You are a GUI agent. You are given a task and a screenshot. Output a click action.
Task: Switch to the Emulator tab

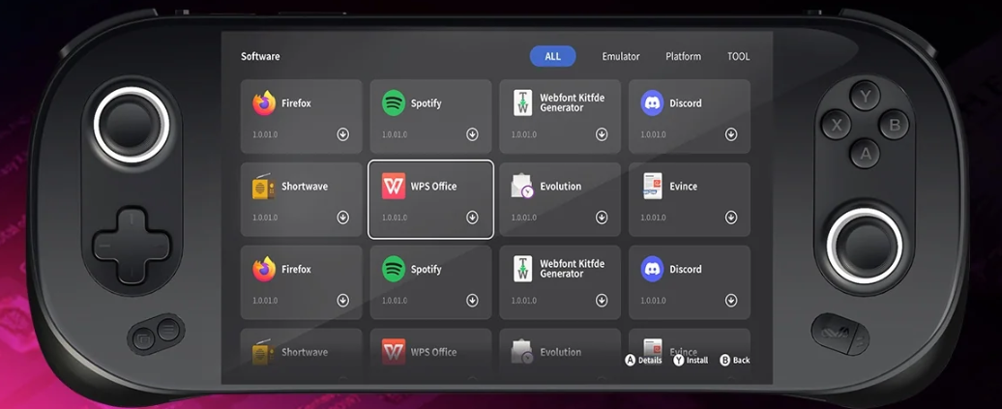pyautogui.click(x=621, y=56)
